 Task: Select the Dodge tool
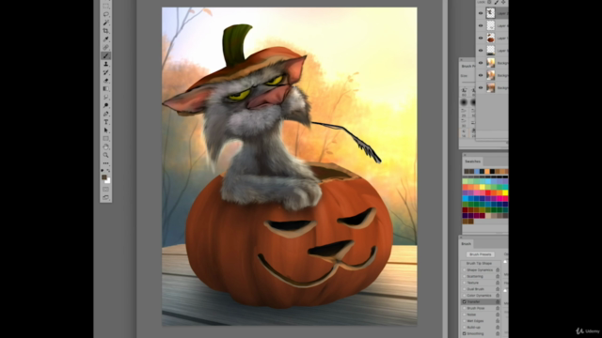click(106, 105)
